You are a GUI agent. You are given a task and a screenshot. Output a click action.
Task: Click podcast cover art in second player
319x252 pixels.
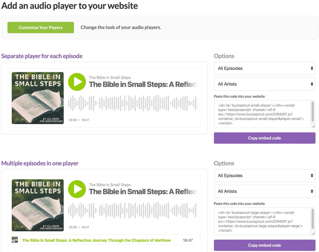point(38,205)
